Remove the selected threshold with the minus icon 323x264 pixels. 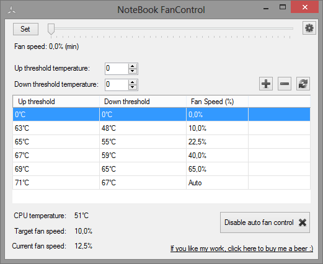285,84
